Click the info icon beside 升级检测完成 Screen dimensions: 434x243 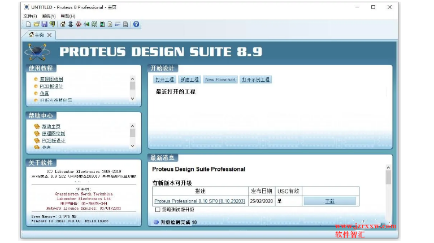tap(156, 222)
